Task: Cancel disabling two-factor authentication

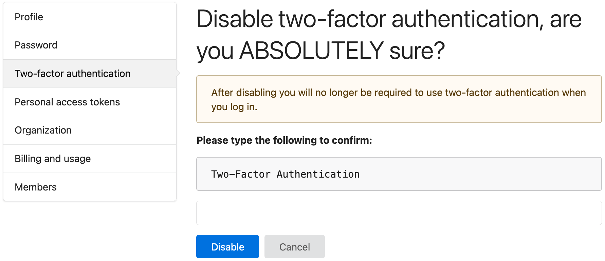Action: point(294,247)
